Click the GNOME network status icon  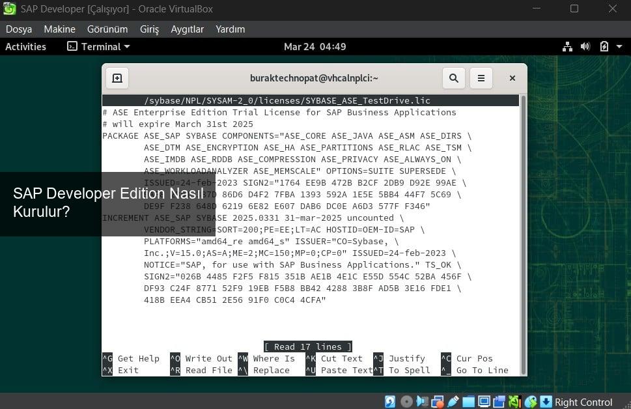[567, 47]
